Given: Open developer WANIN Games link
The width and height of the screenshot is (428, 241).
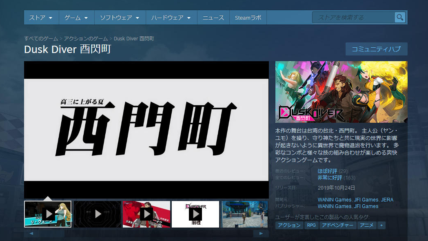Looking at the screenshot, I should pyautogui.click(x=335, y=200).
